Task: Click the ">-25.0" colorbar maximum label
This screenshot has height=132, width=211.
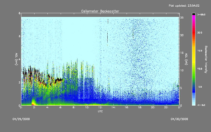Action: point(201,15)
